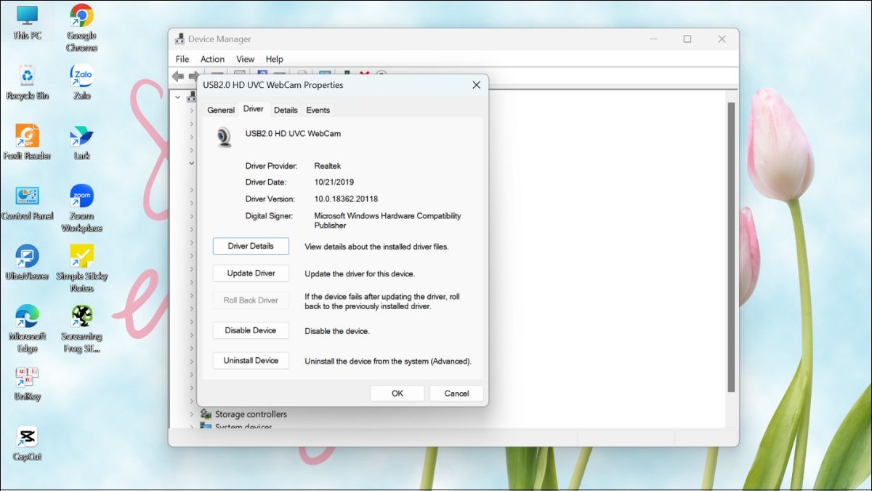
Task: Select the Driver tab
Action: 254,109
